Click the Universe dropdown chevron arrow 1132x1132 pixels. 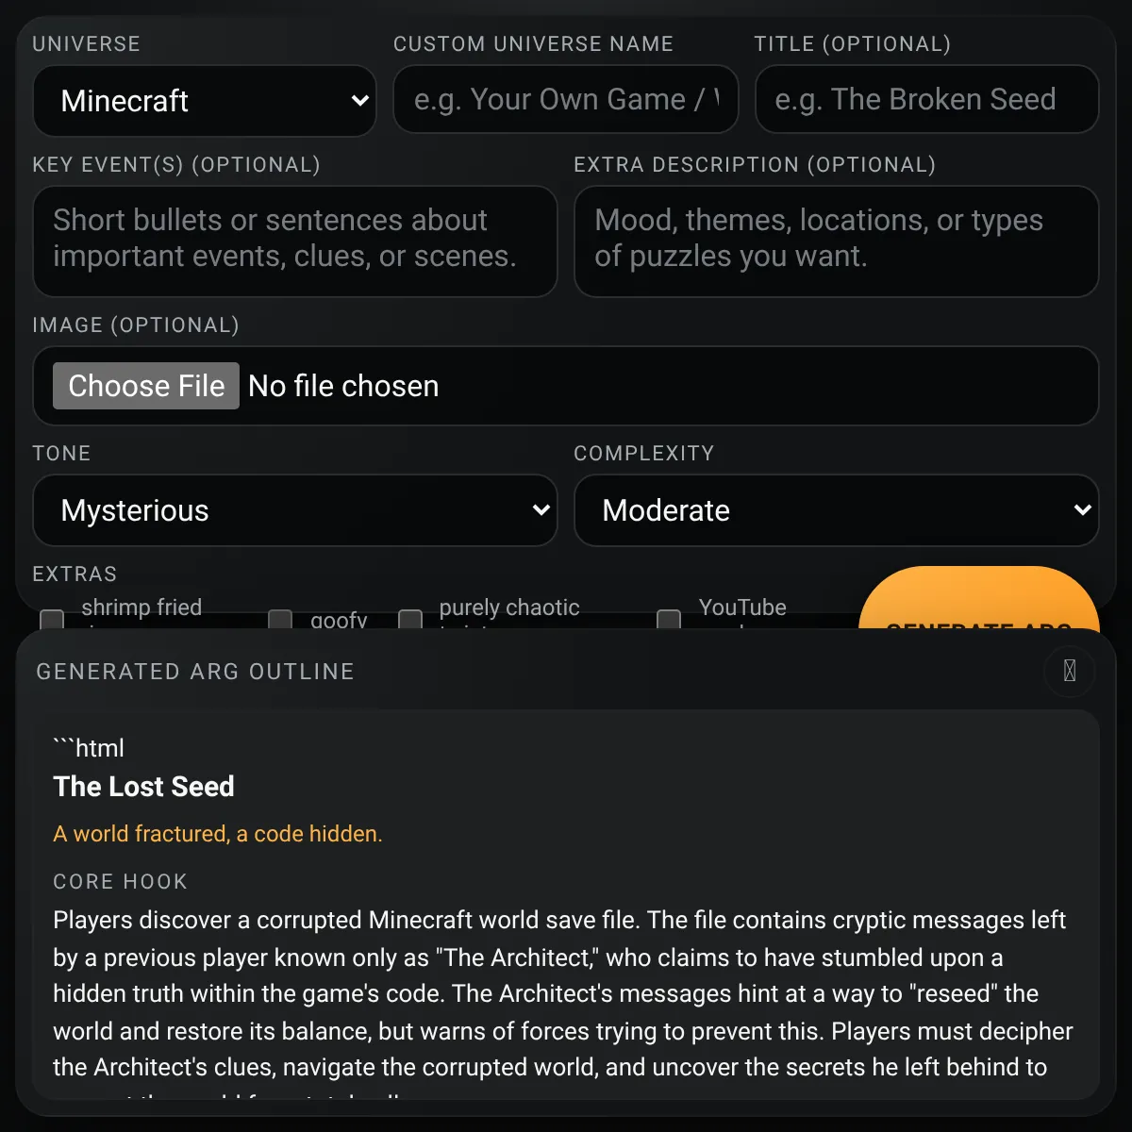pyautogui.click(x=359, y=101)
